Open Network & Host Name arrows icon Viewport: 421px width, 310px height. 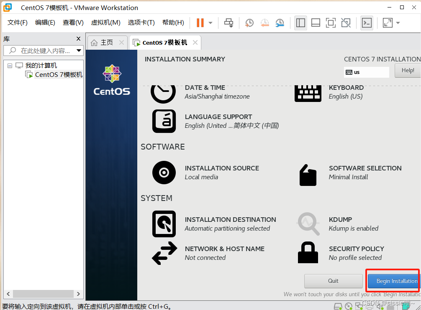click(x=164, y=253)
